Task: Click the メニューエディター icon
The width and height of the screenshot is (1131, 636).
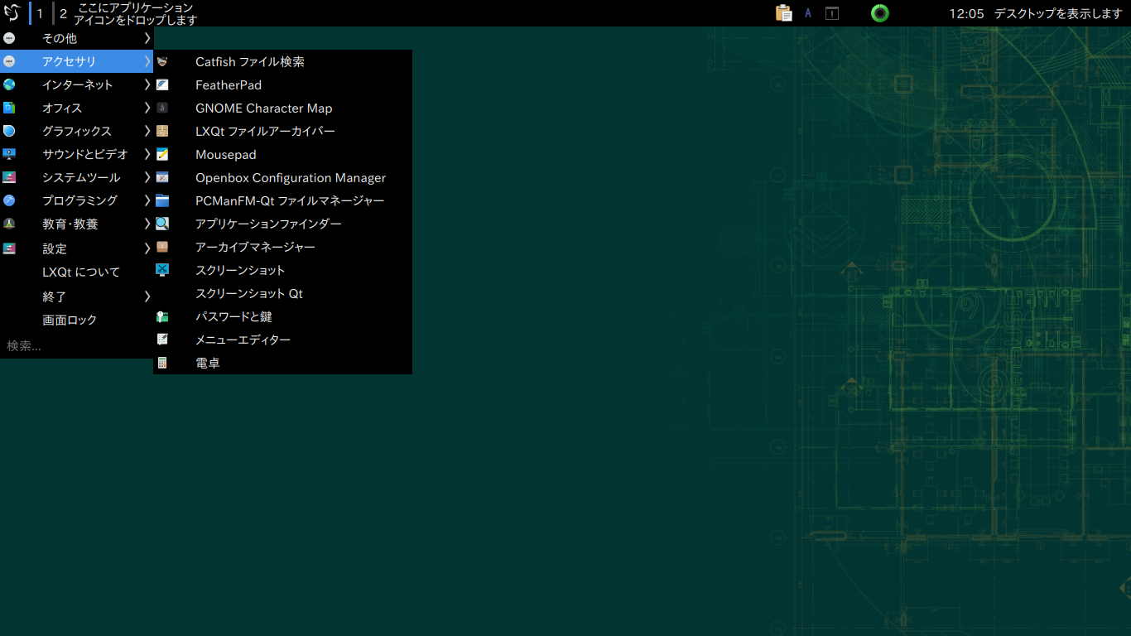Action: (162, 340)
